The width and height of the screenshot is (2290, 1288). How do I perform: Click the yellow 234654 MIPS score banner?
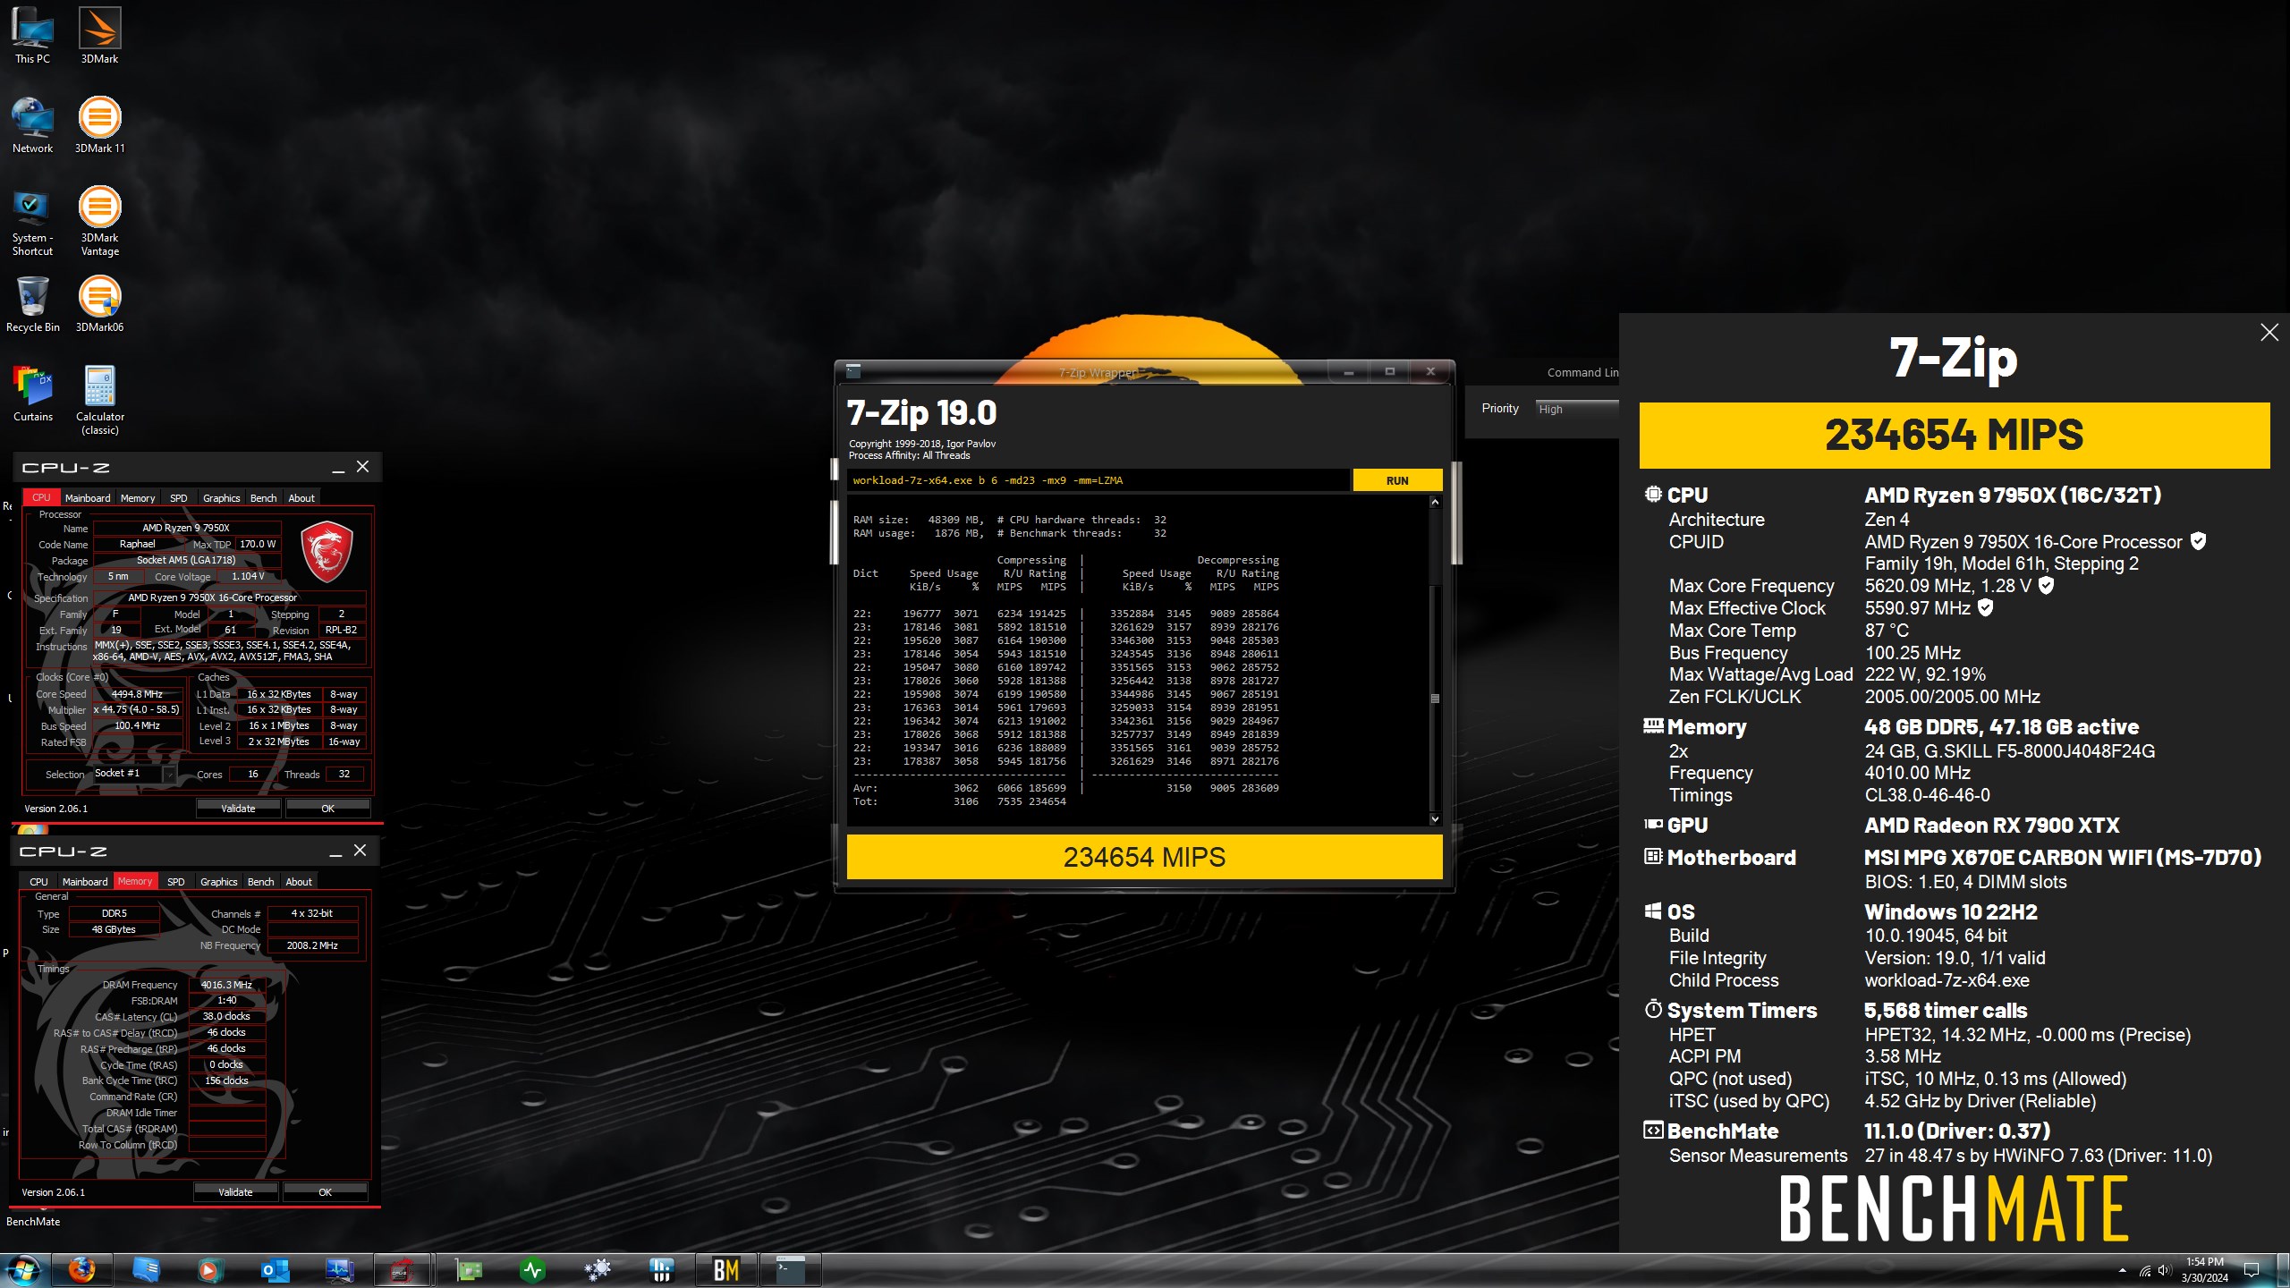tap(1954, 436)
